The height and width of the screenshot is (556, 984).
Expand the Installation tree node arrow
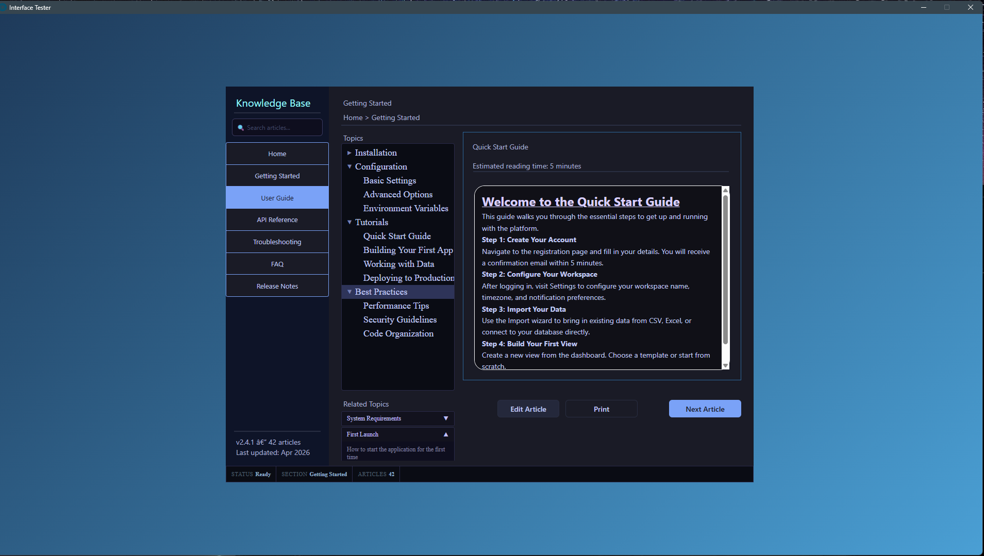(349, 153)
